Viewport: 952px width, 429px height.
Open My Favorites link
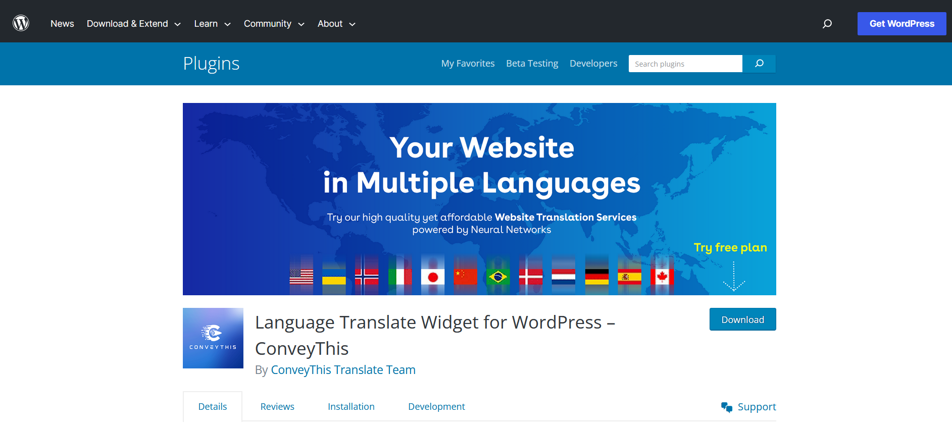[x=468, y=64]
